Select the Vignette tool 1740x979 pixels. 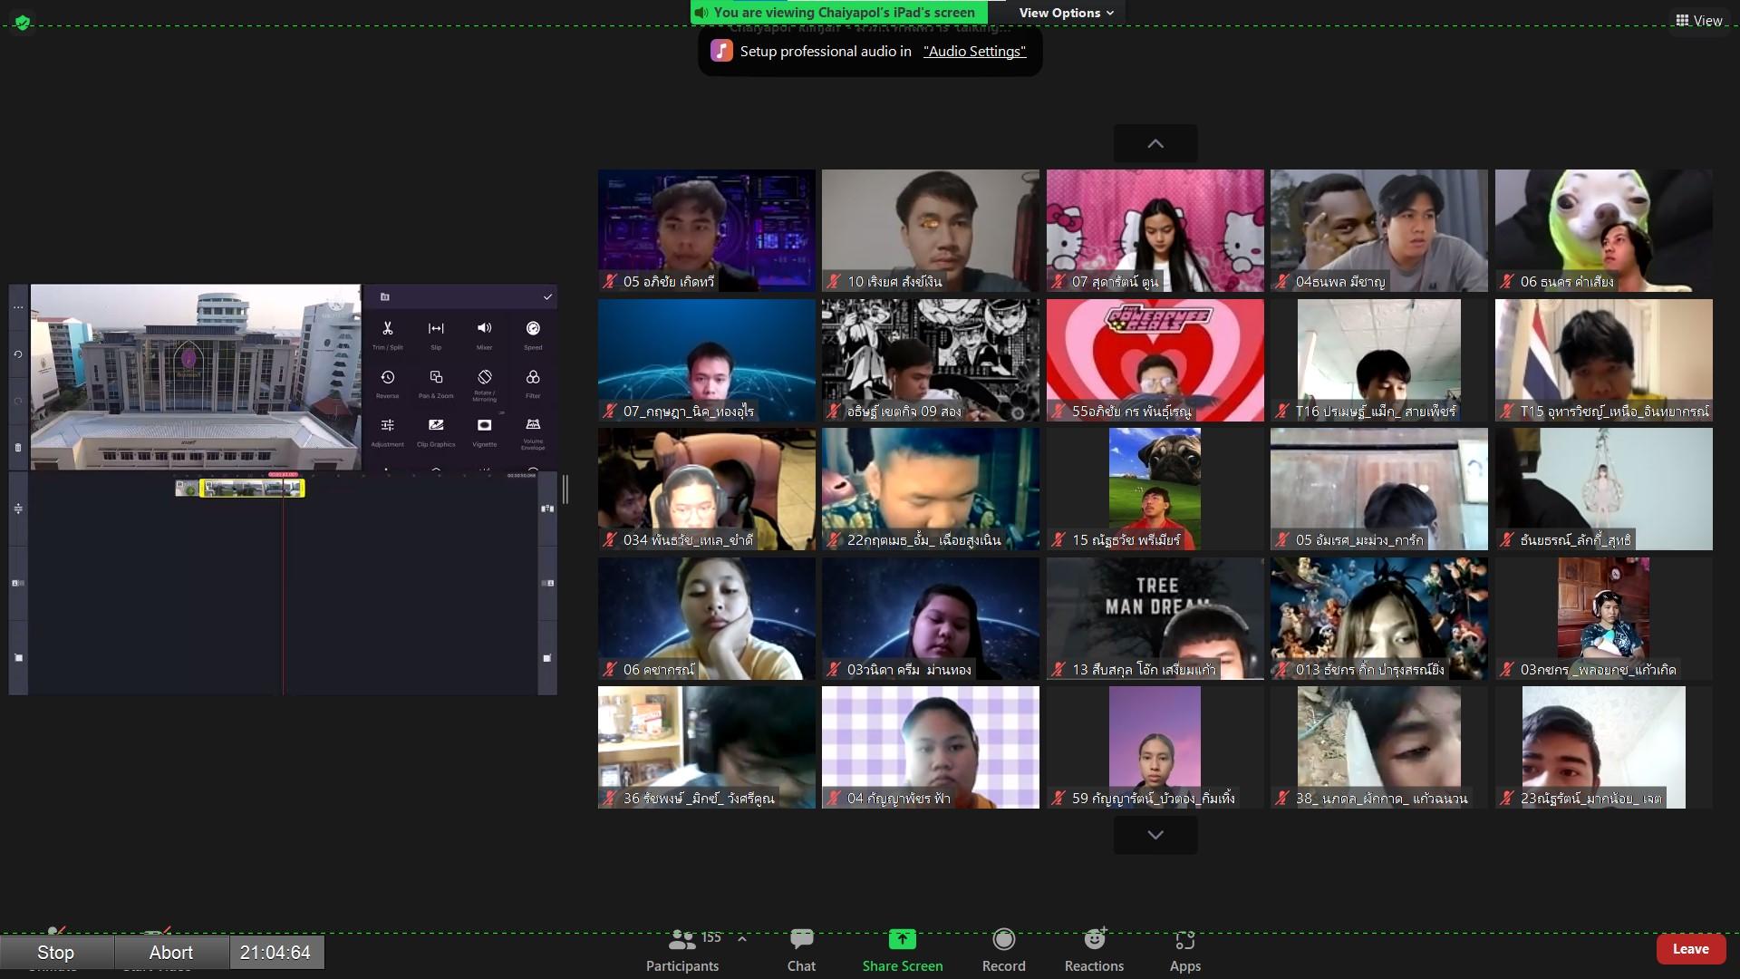[484, 431]
